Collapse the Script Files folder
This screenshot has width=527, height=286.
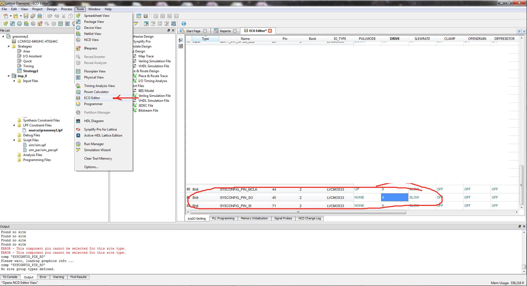click(14, 140)
